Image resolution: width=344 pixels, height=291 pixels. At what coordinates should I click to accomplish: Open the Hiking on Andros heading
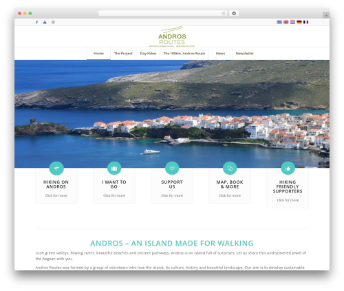pyautogui.click(x=56, y=184)
